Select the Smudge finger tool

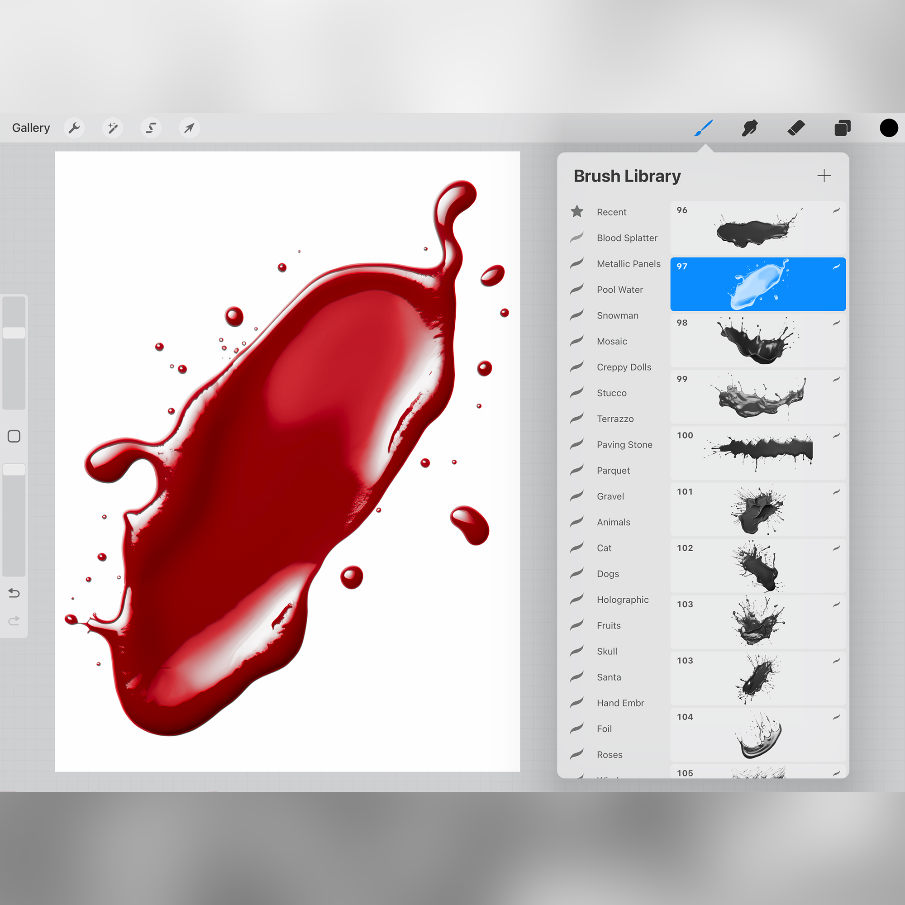(x=749, y=128)
